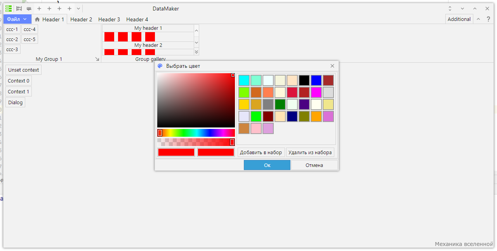Select the light gray swatch
497x251 pixels.
click(328, 92)
